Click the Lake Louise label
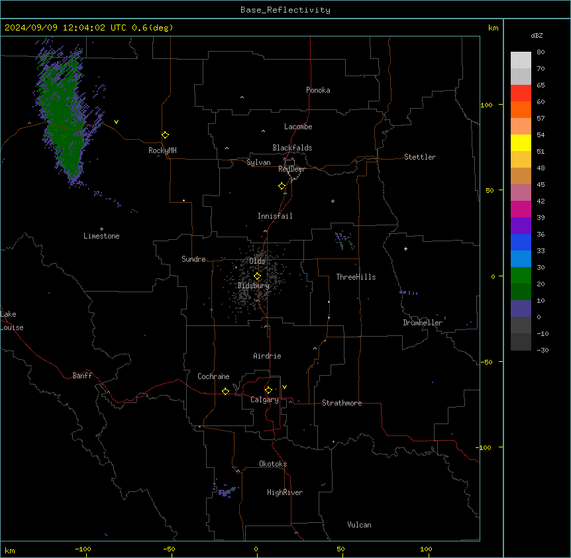571x558 pixels. (12, 321)
